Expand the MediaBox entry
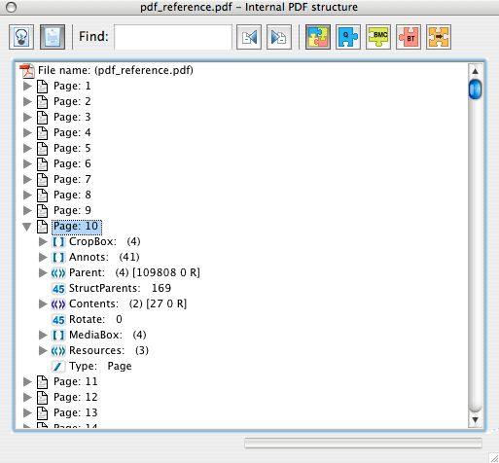499x463 pixels. point(43,335)
